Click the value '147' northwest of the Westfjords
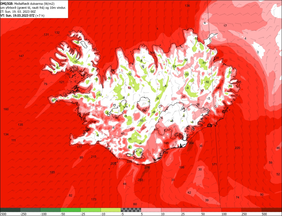This screenshot has height=216, width=282. [x=21, y=56]
